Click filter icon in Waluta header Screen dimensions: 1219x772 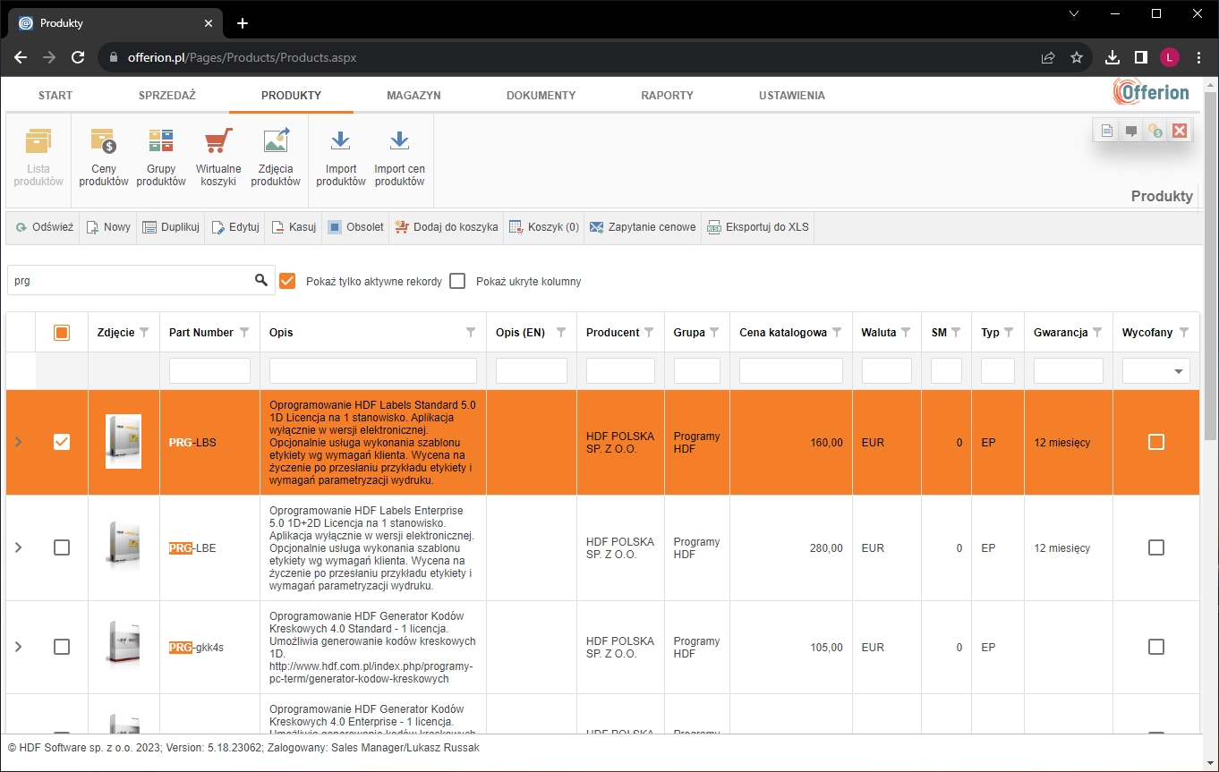pos(906,333)
